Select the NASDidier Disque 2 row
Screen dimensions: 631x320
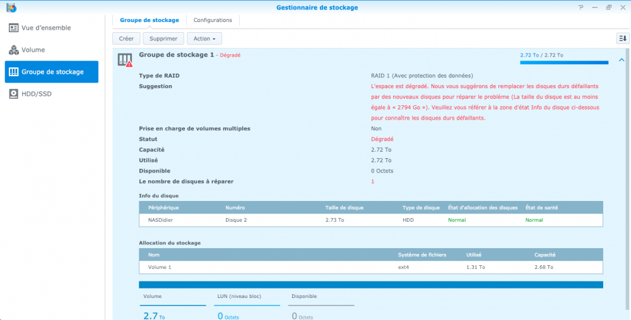click(370, 220)
